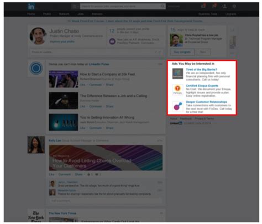The width and height of the screenshot is (262, 224).
Task: Click the 15 ways to keep in touch heading
Action: (x=187, y=30)
